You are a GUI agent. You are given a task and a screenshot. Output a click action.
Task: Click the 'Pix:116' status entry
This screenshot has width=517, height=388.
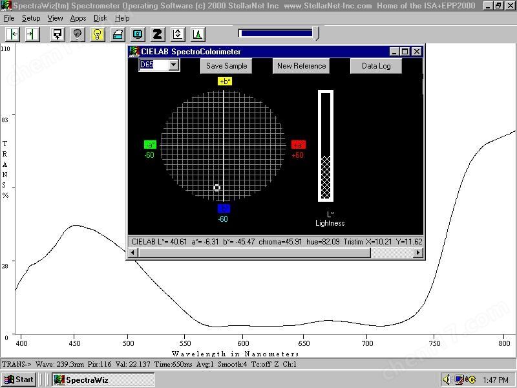tap(100, 364)
